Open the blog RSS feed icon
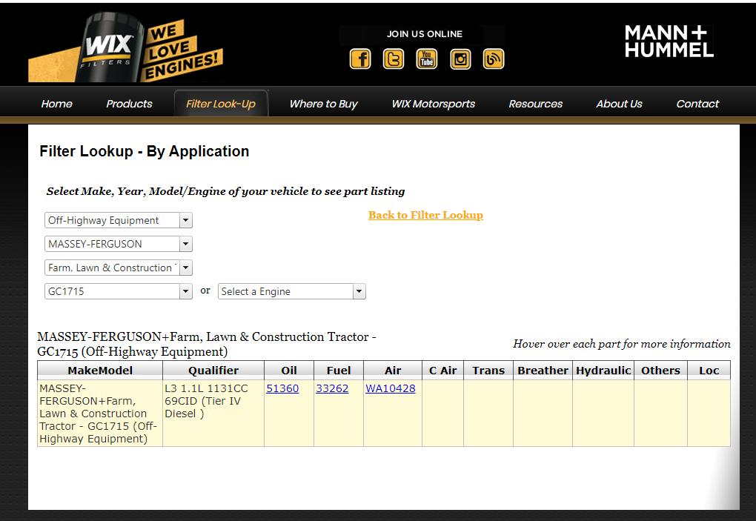 494,59
